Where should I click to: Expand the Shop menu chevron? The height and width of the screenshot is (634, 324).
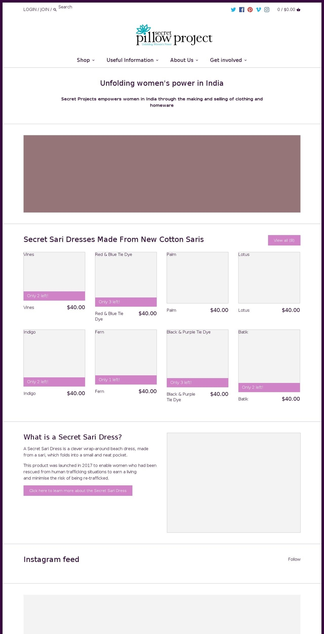click(x=93, y=60)
